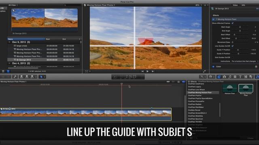Disable the Moving Horizon Fixer effect box
259x145 pixels.
tap(213, 19)
